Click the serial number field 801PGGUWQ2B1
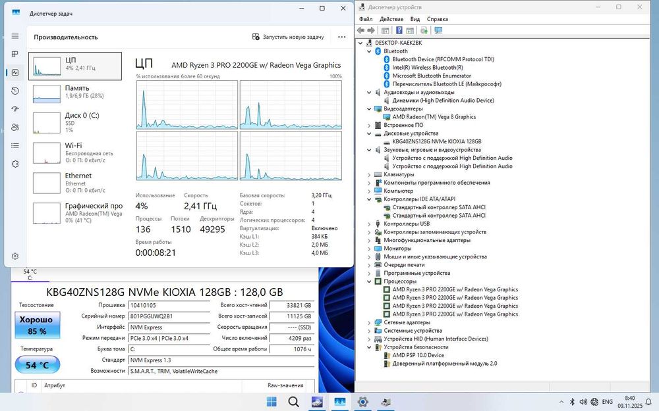Viewport: 659px width, 411px height. 169,316
